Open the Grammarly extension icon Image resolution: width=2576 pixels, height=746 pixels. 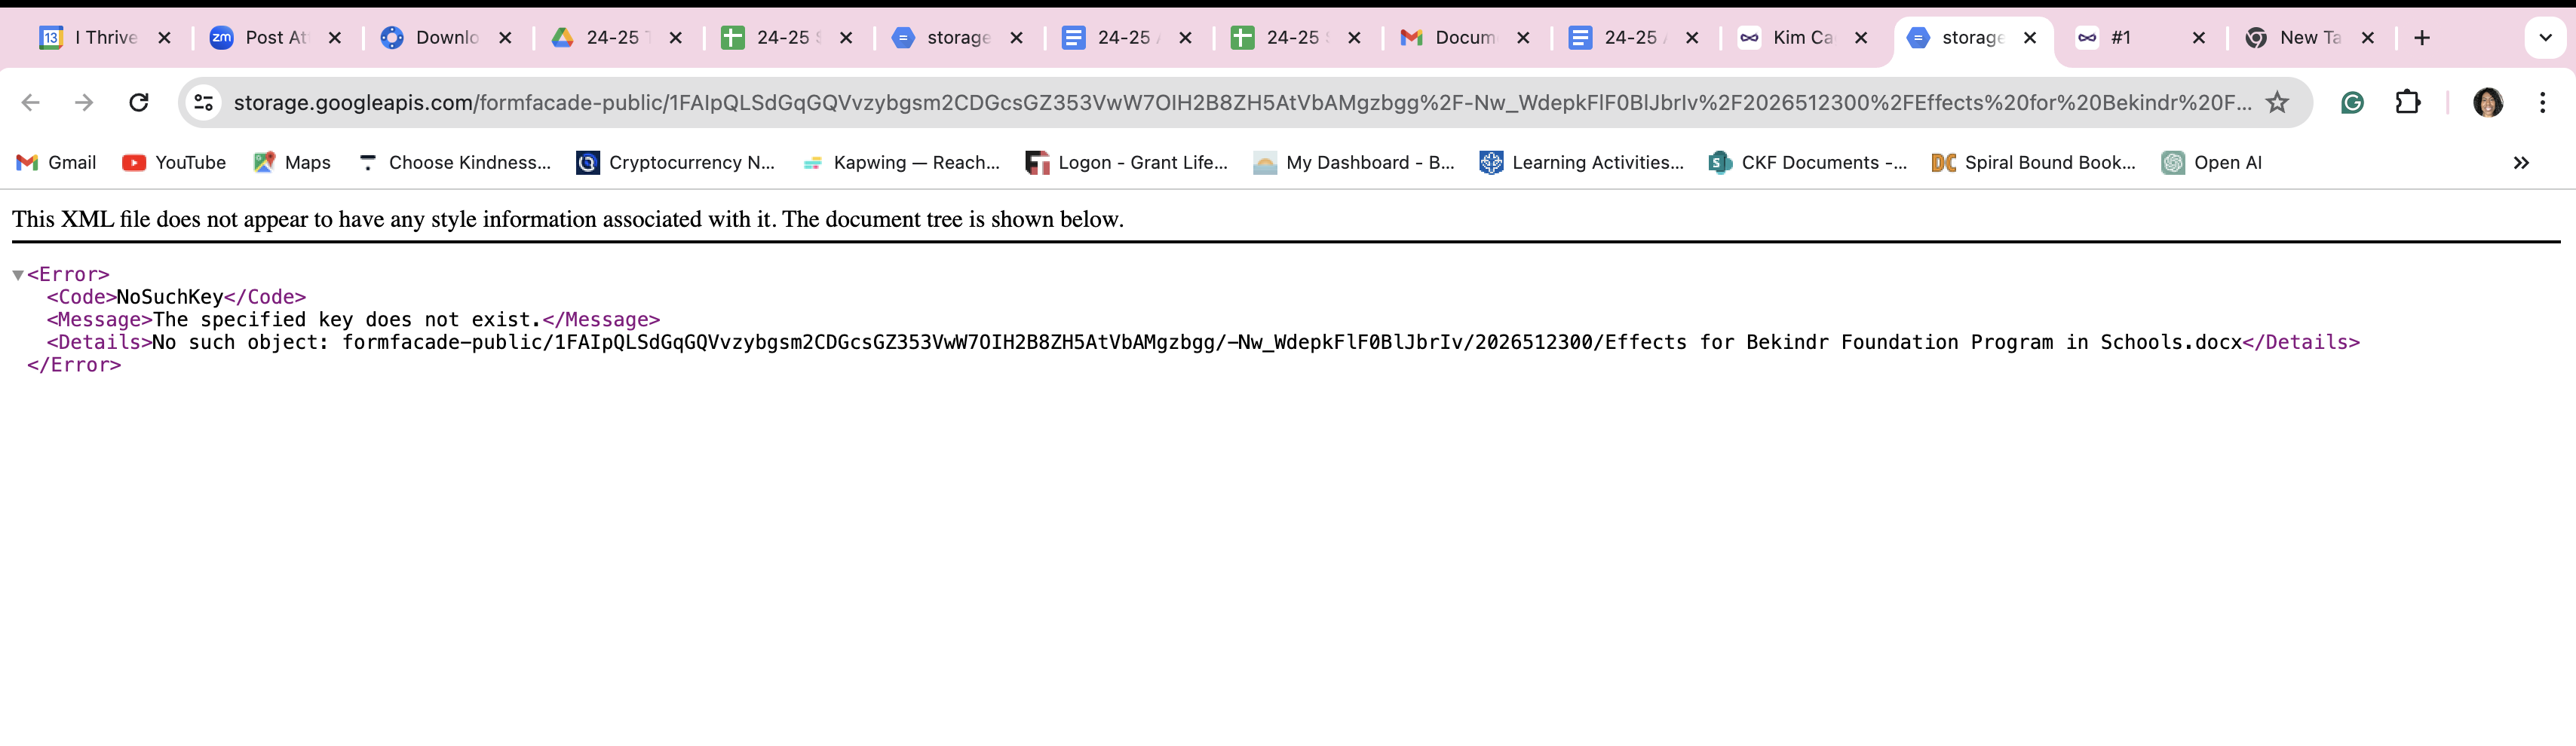point(2352,102)
